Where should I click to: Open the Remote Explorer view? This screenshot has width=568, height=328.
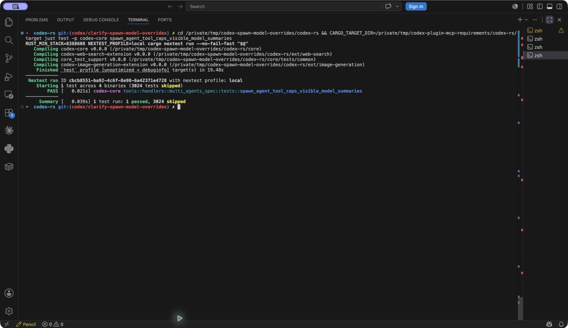click(9, 95)
